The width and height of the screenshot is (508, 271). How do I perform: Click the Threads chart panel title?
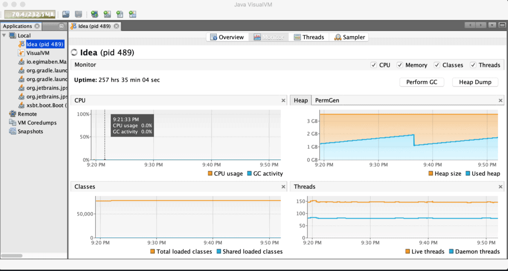coord(305,187)
